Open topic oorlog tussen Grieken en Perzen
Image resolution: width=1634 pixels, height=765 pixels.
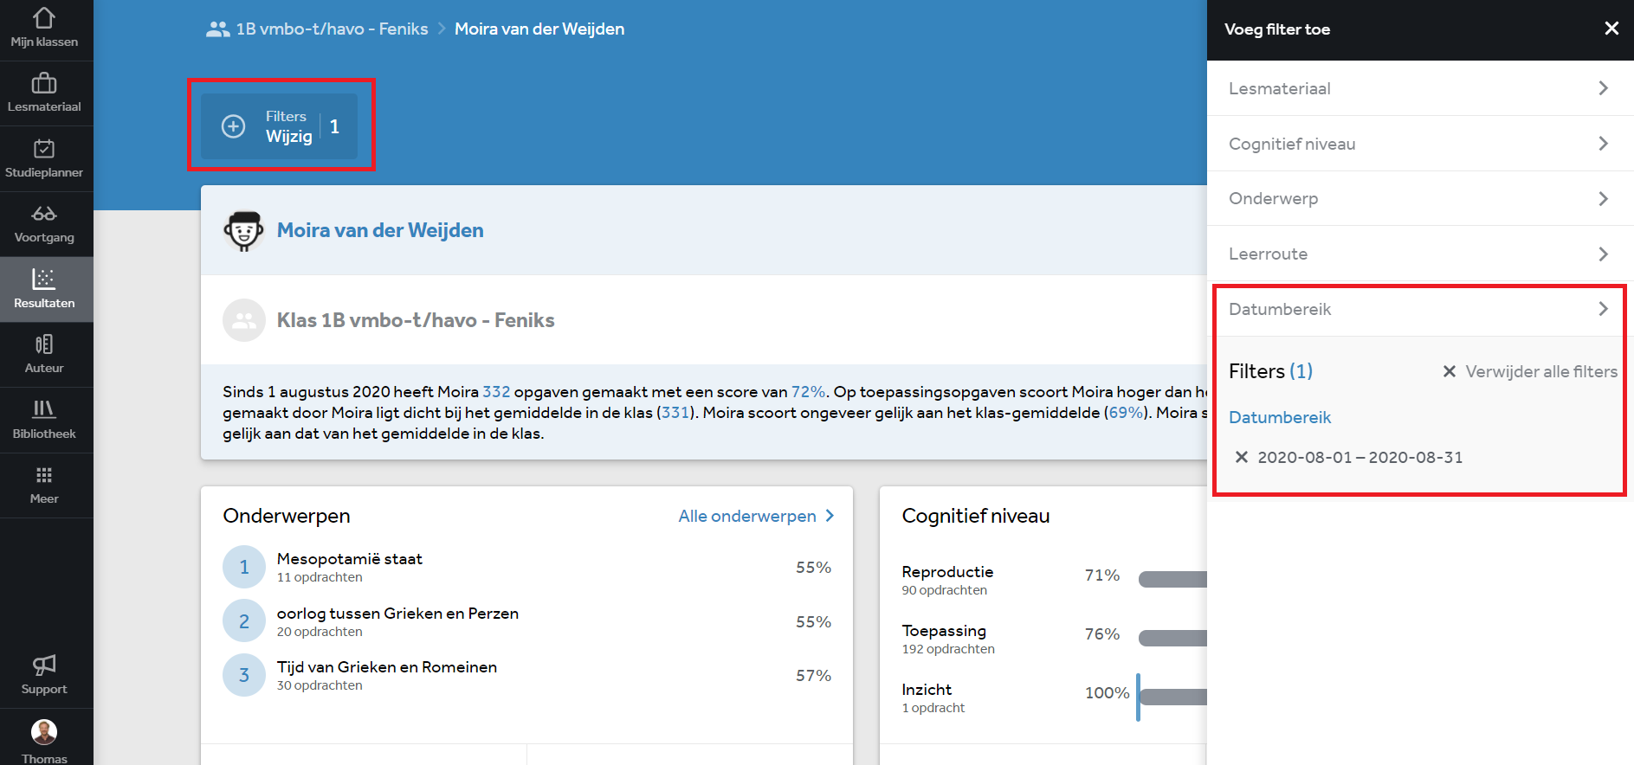[x=397, y=614]
